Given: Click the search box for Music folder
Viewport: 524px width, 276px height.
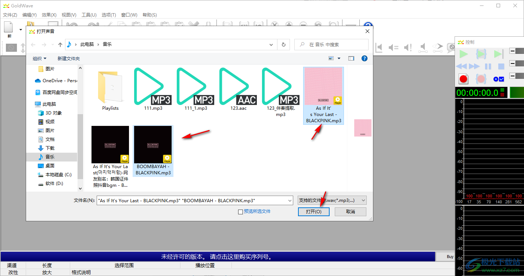Looking at the screenshot, I should (x=331, y=44).
